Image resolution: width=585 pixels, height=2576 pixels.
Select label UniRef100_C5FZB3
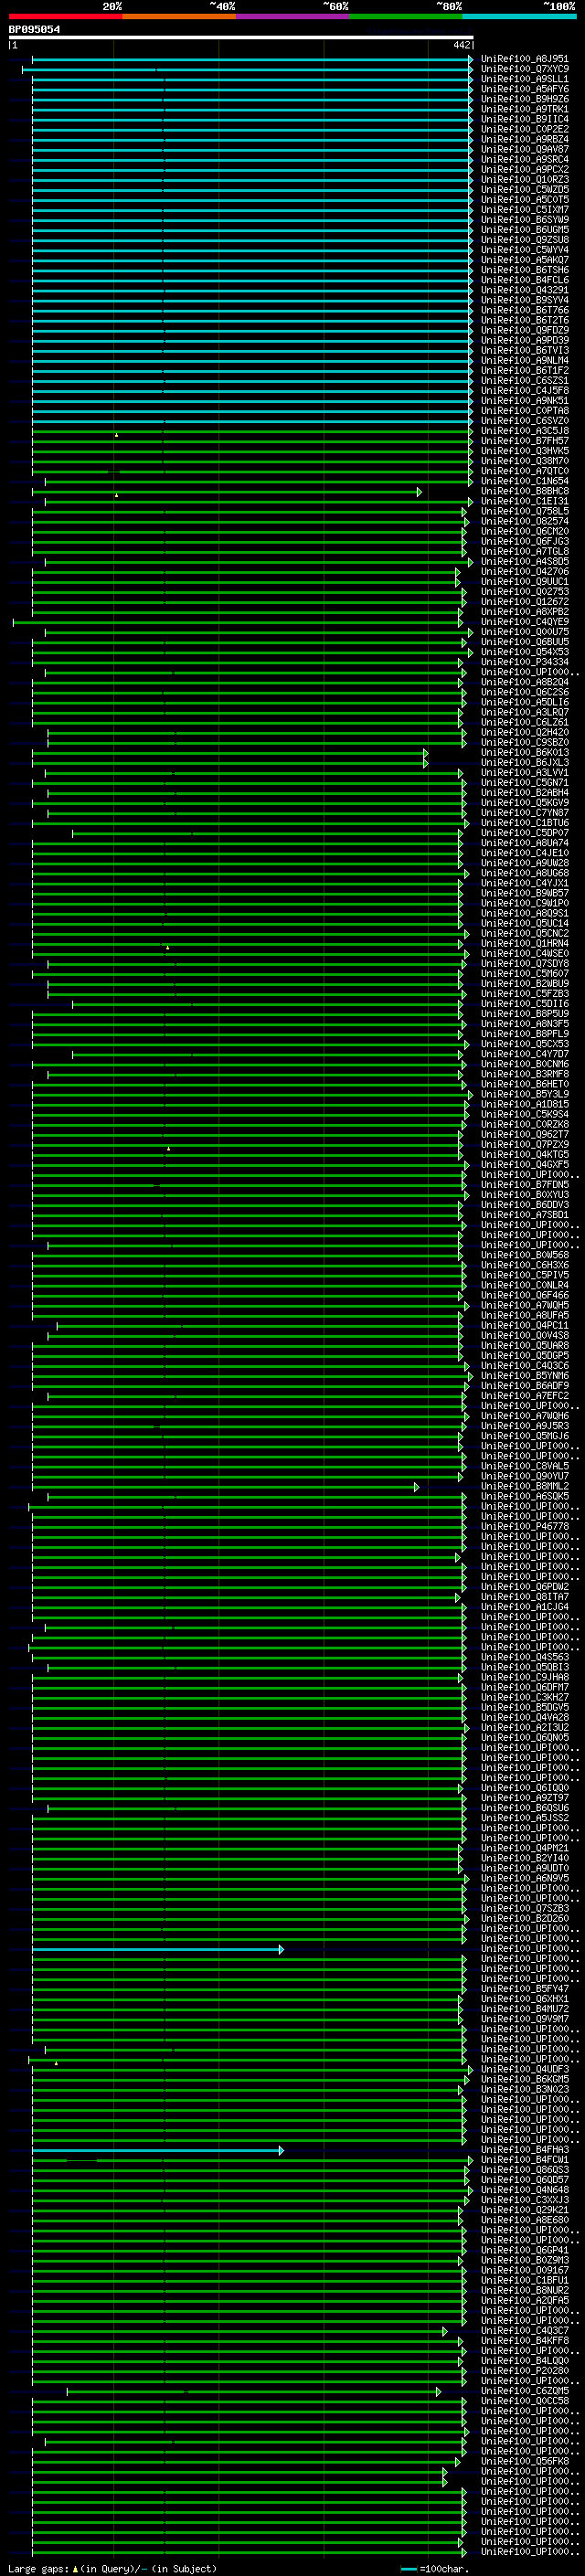click(x=524, y=994)
